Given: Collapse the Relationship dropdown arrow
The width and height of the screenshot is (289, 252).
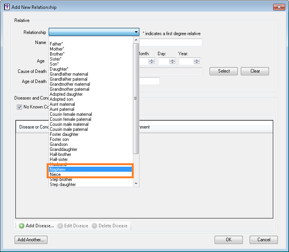Looking at the screenshot, I should point(136,32).
